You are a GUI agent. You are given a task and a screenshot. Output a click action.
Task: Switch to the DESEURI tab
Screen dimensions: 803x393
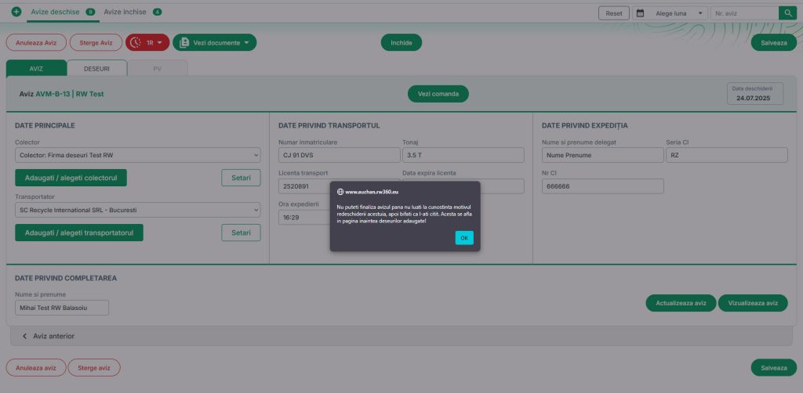pos(96,69)
